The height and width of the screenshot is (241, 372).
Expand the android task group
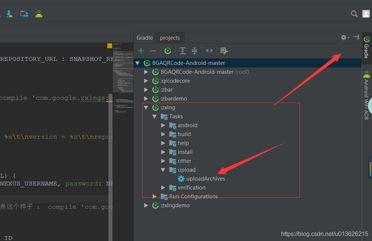point(163,125)
